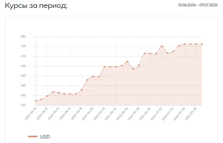Select the data point at 2024-06-29
The image size is (223, 143).
[x=145, y=54]
